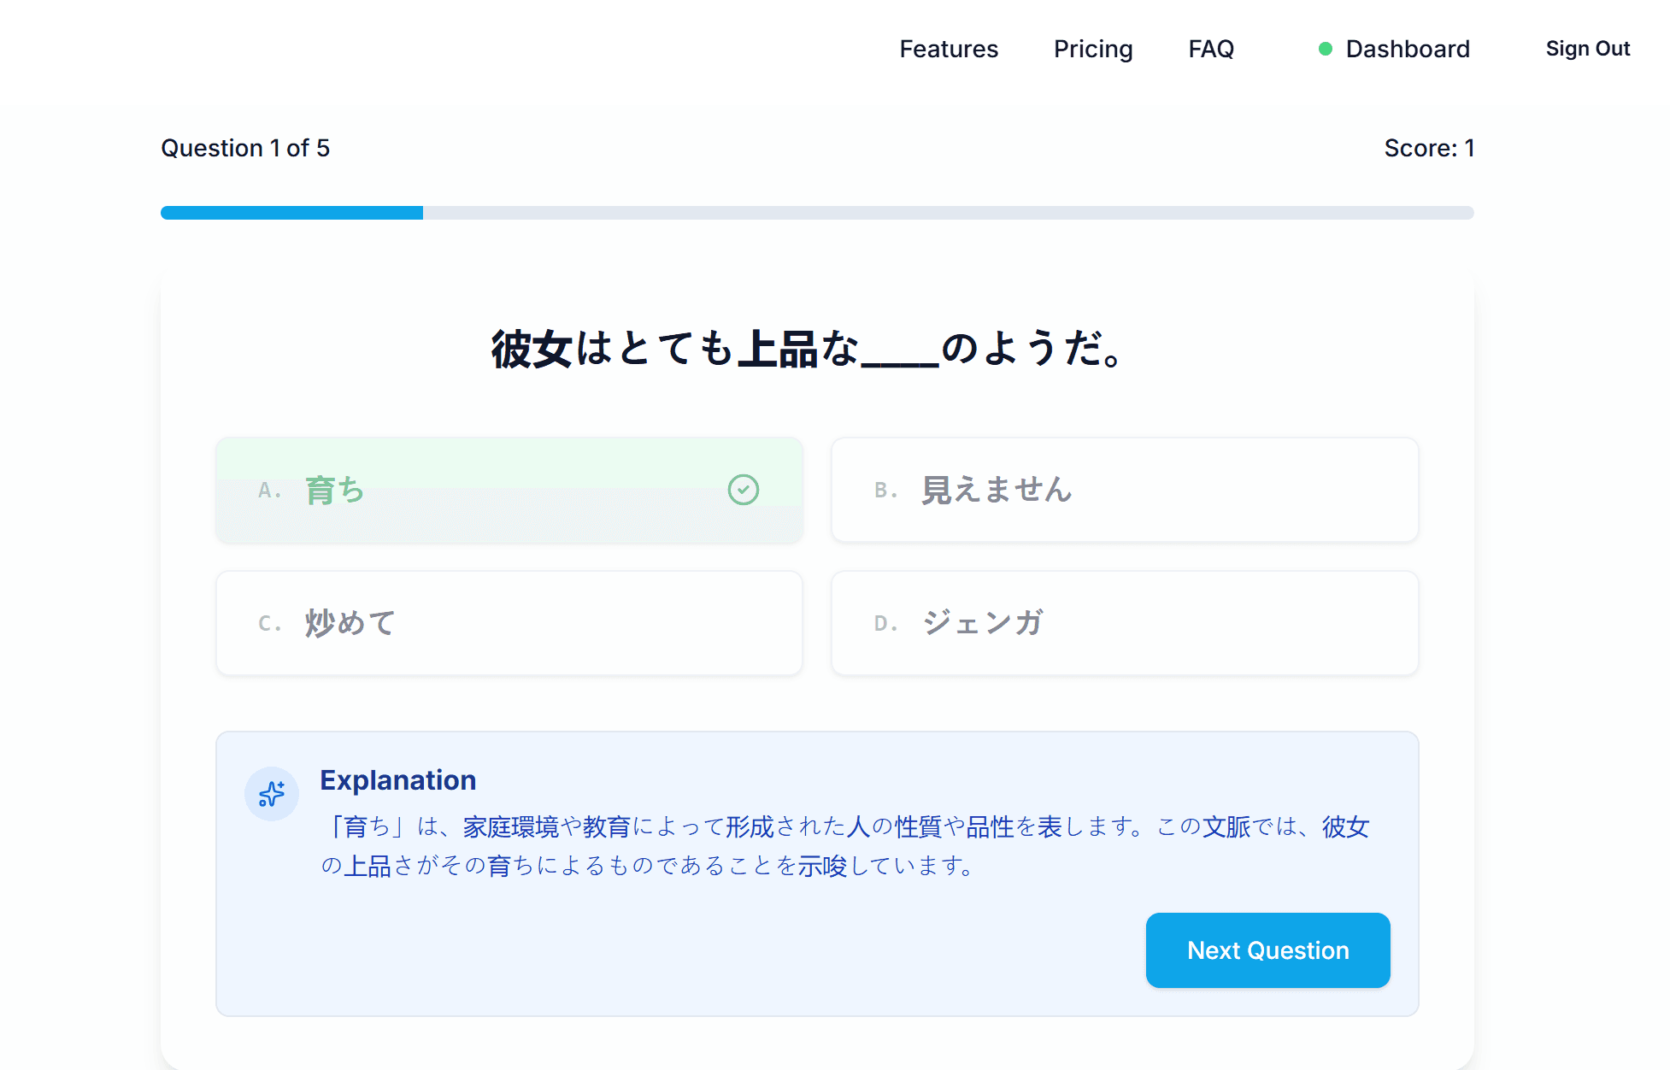The width and height of the screenshot is (1670, 1070).
Task: Open the Features page
Action: [949, 49]
